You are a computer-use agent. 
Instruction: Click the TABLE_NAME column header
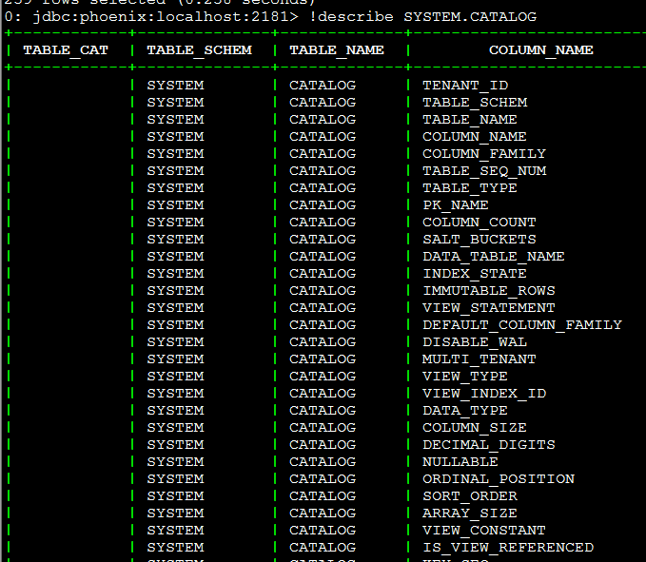tap(337, 50)
